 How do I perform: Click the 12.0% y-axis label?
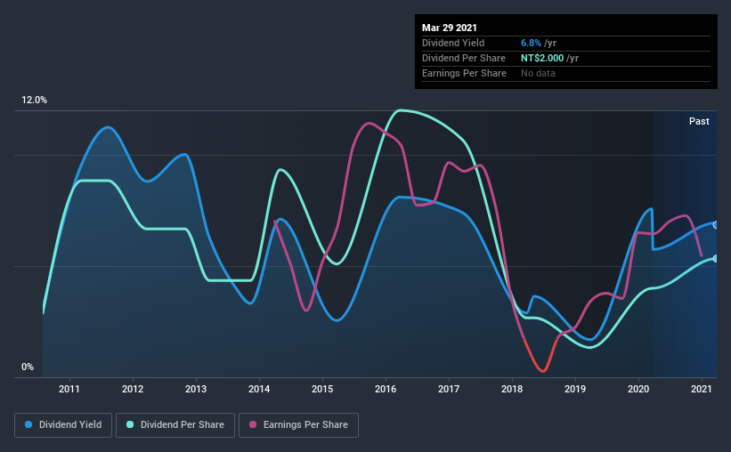(34, 101)
